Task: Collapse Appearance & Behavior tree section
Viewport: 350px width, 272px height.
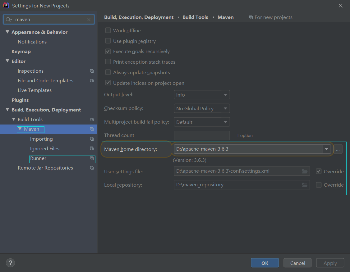Action: click(x=7, y=32)
